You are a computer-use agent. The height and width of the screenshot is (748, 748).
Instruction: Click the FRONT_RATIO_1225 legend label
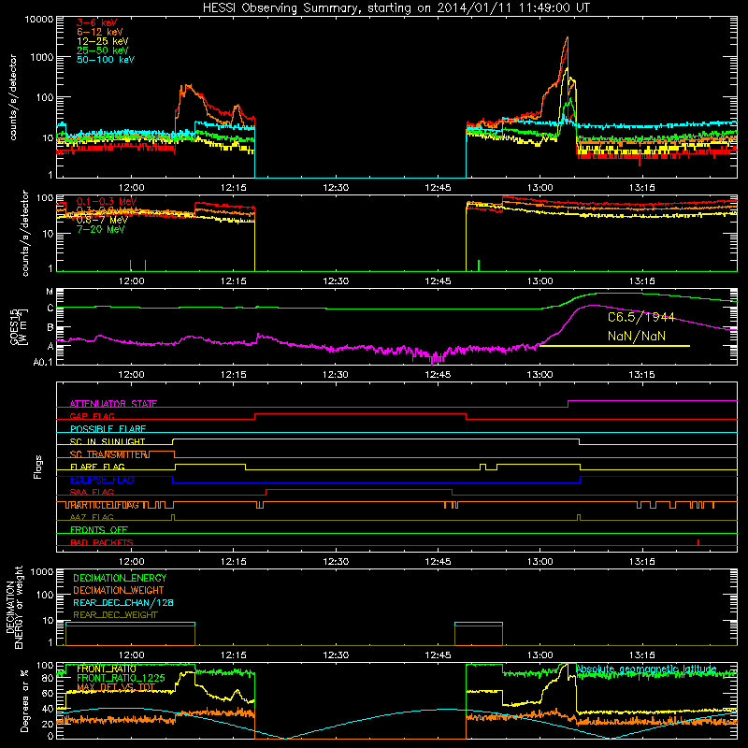tap(121, 679)
